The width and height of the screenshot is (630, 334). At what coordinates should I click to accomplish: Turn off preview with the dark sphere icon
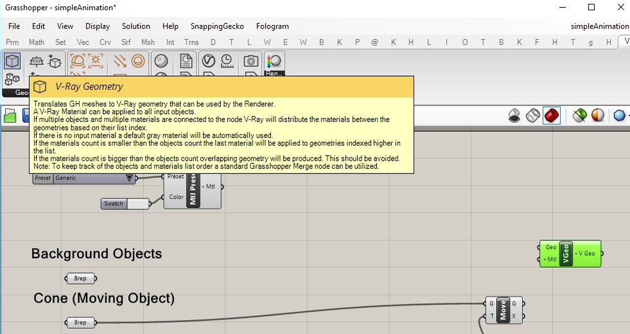point(514,116)
